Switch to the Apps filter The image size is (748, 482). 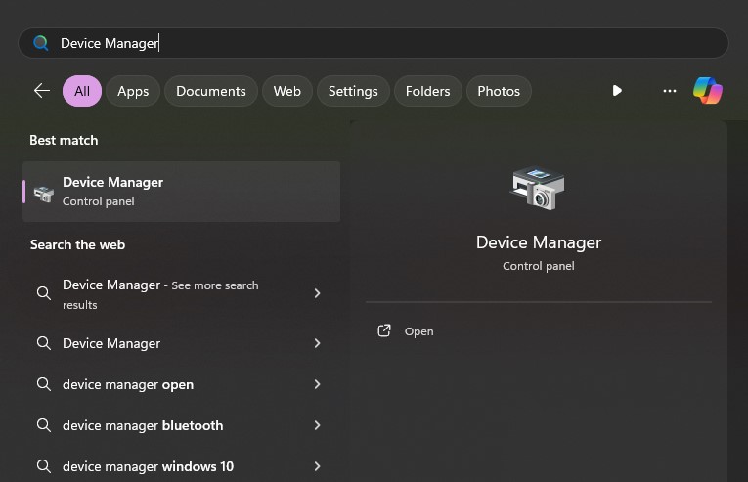(x=133, y=91)
